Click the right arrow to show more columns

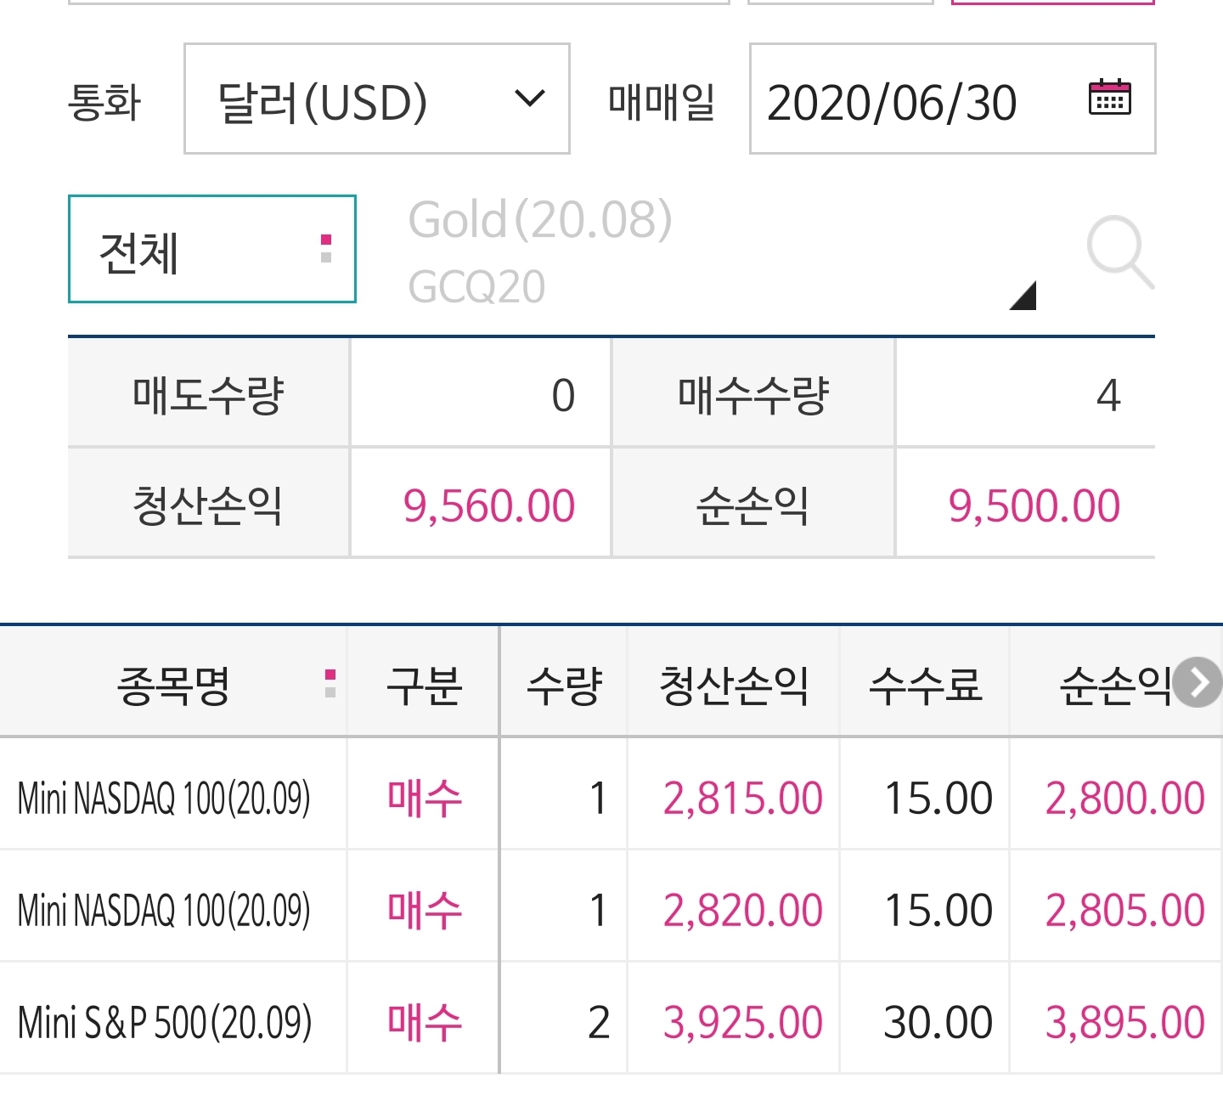click(x=1198, y=682)
